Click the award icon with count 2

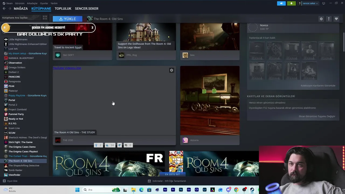(x=98, y=145)
